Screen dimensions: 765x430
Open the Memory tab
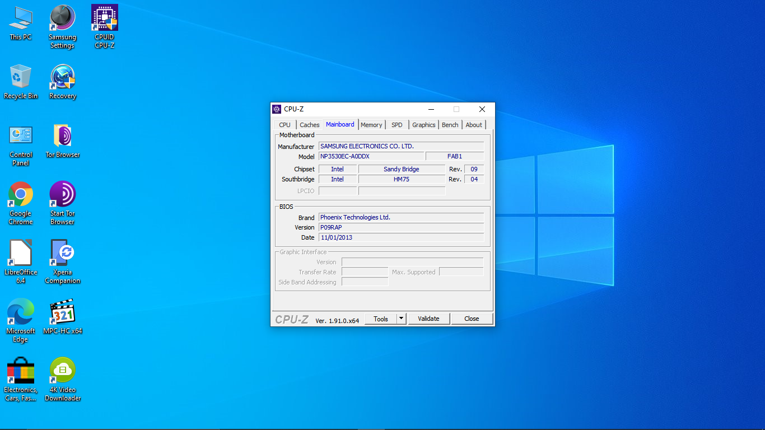(371, 125)
